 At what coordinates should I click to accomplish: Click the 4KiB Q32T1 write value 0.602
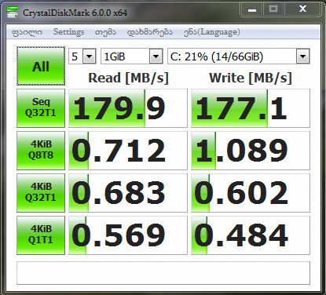tap(251, 193)
